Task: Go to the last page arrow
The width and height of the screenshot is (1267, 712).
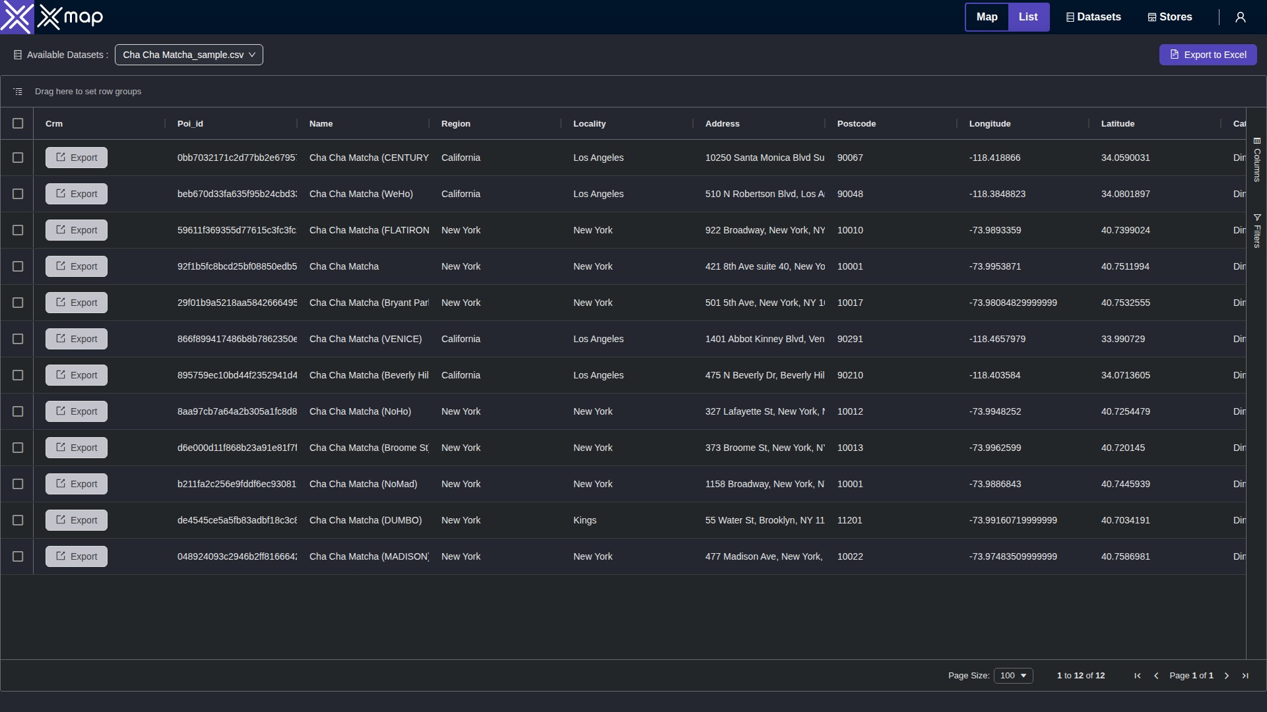Action: click(x=1245, y=676)
